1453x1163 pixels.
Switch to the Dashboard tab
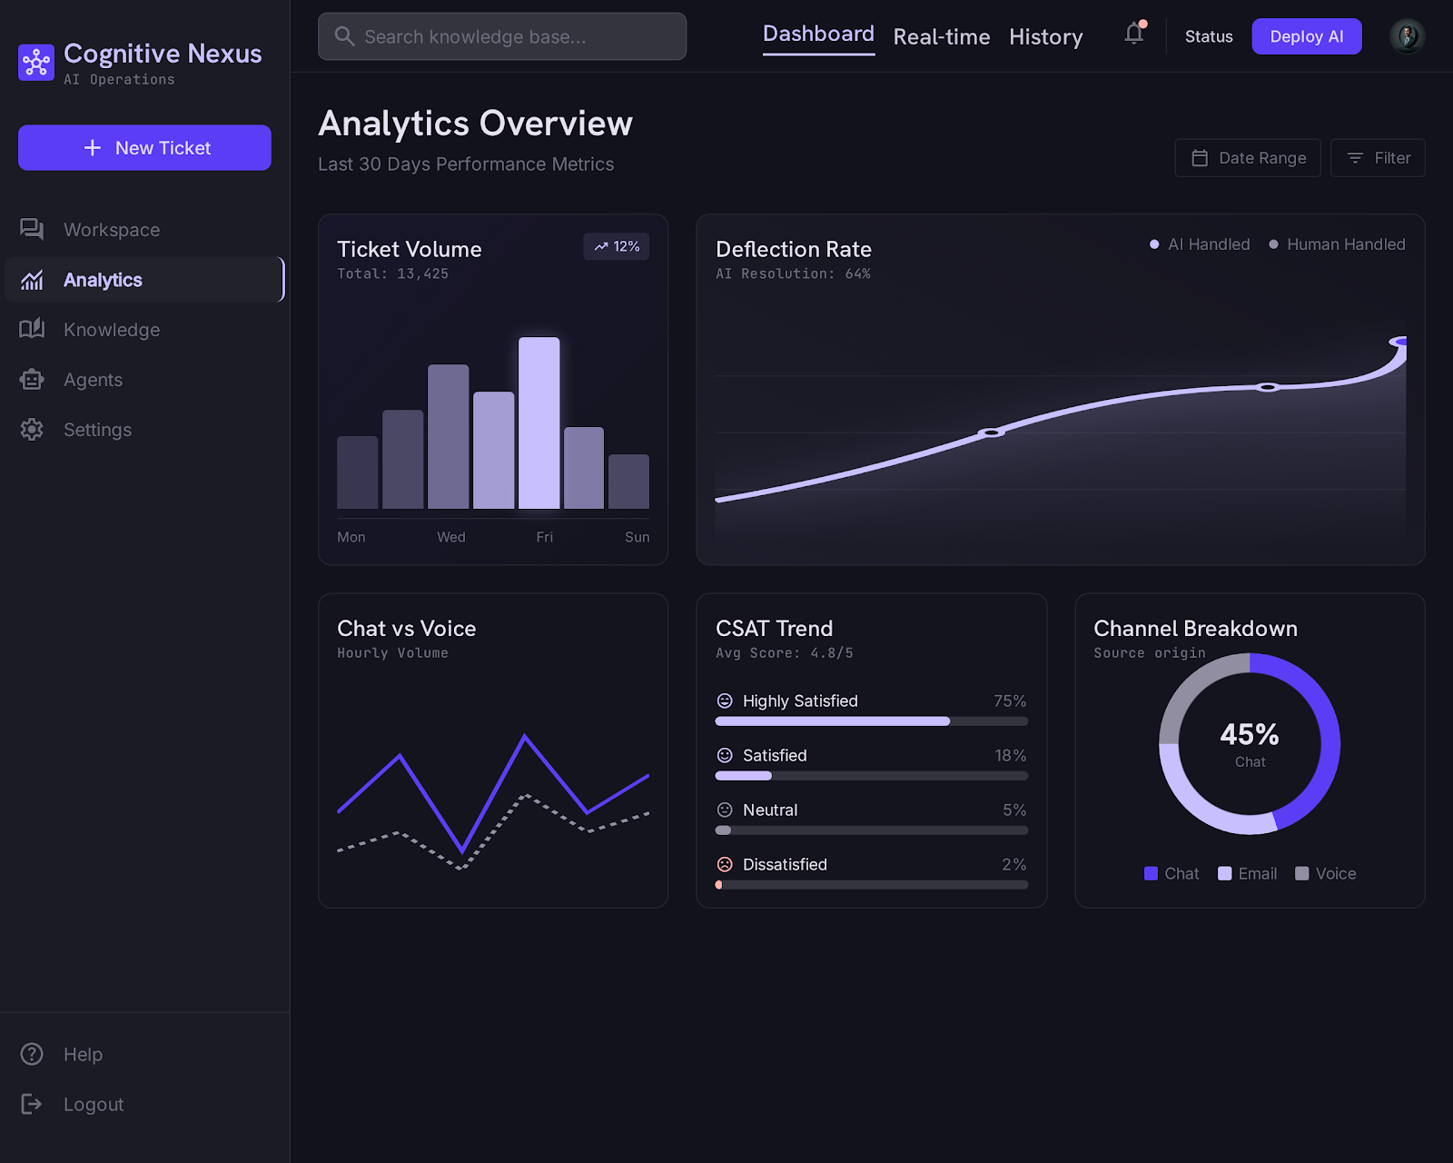[818, 35]
